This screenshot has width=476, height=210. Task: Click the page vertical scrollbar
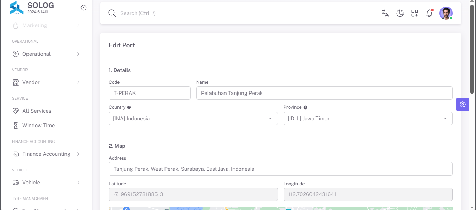point(473,49)
